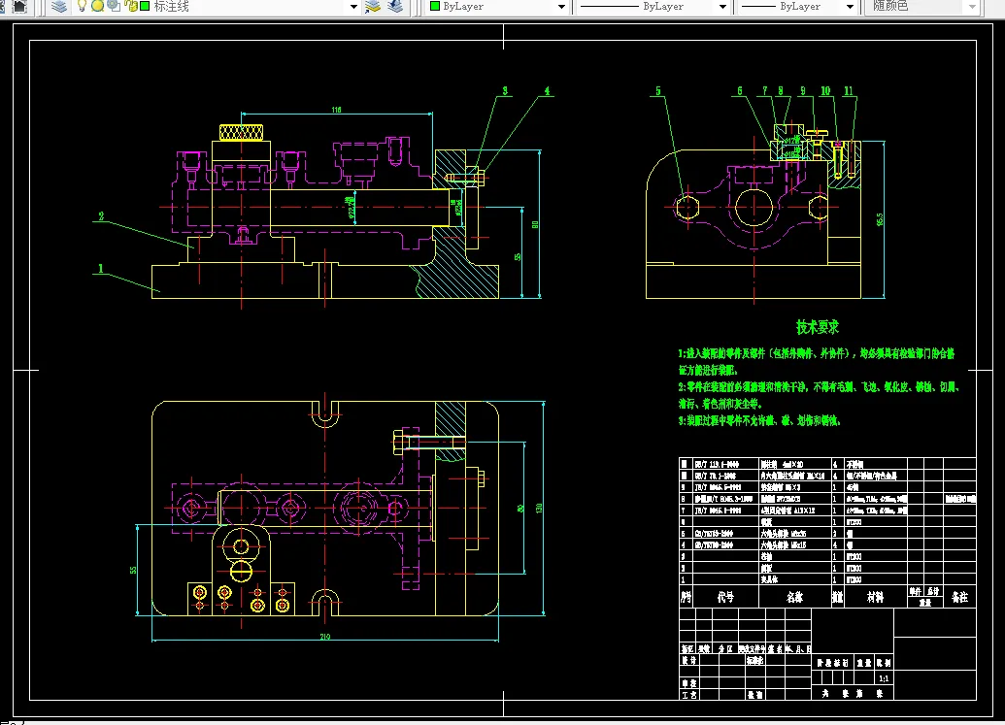This screenshot has width=1005, height=725.
Task: Select balloon number 1 leader label
Action: pyautogui.click(x=101, y=268)
